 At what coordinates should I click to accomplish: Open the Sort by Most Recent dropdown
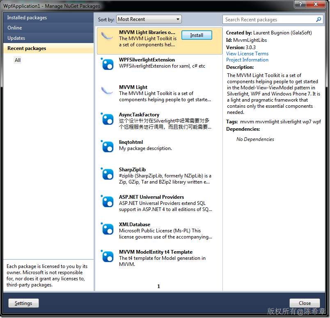pyautogui.click(x=149, y=19)
